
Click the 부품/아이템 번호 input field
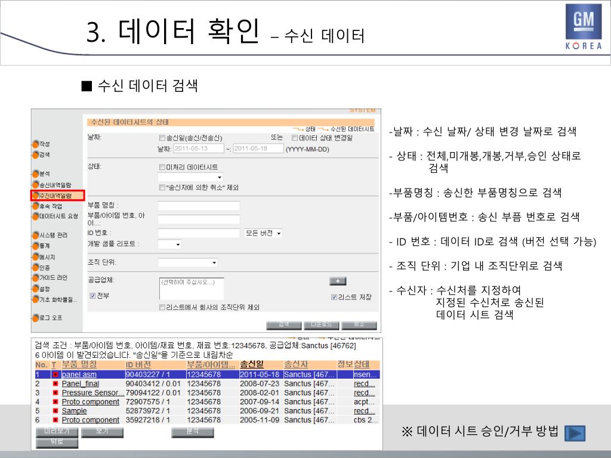[x=199, y=219]
